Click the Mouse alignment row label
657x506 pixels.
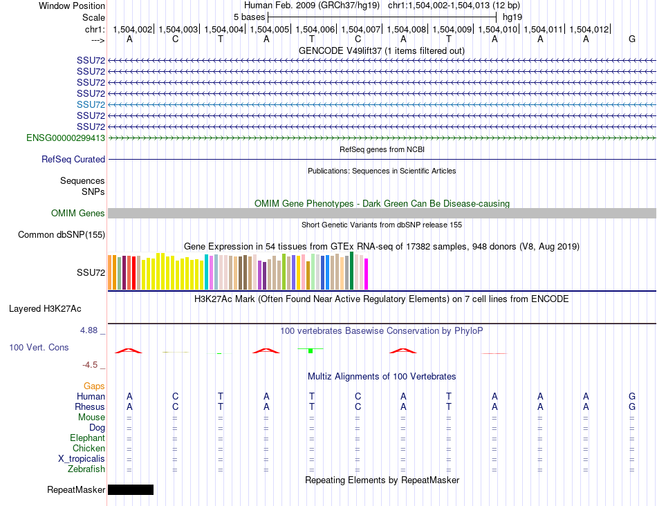pyautogui.click(x=92, y=418)
